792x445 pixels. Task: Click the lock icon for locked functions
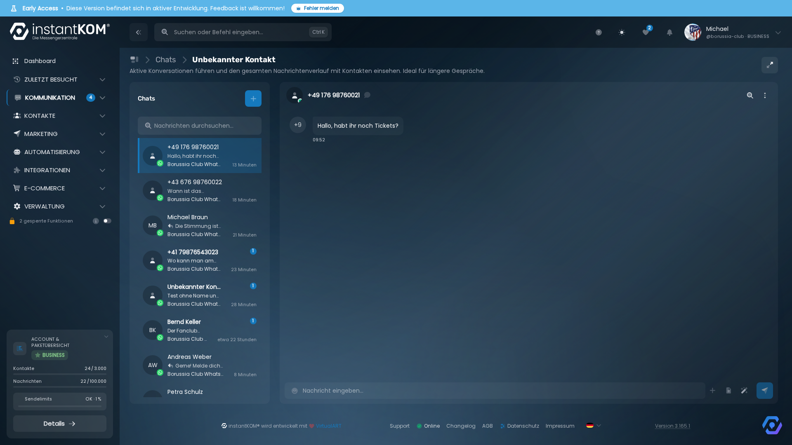pos(12,221)
